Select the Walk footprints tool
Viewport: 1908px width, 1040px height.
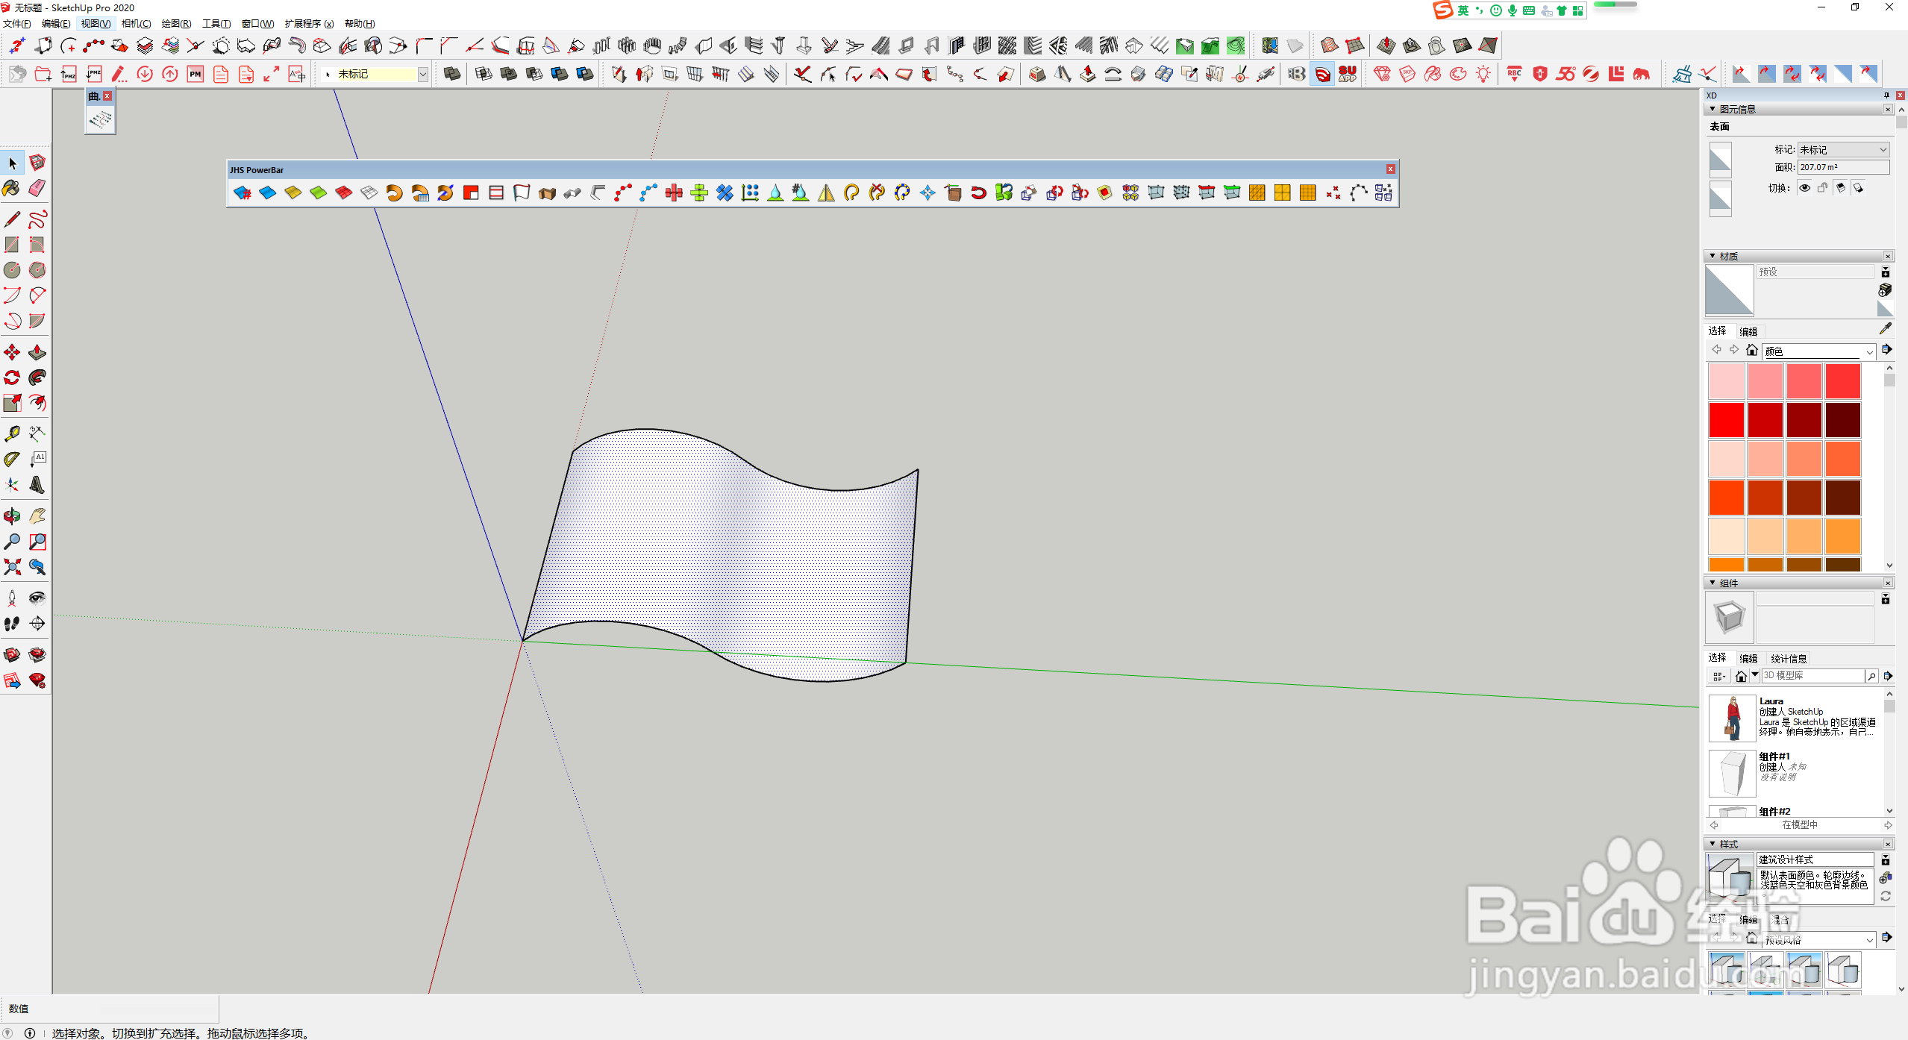(x=12, y=623)
